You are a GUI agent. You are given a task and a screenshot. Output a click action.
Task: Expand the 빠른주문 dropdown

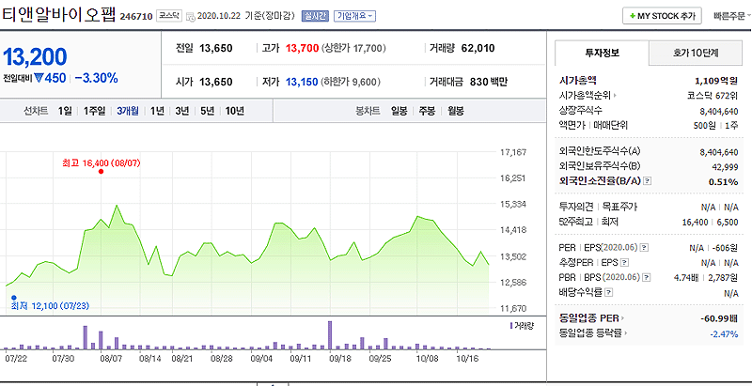tap(732, 16)
